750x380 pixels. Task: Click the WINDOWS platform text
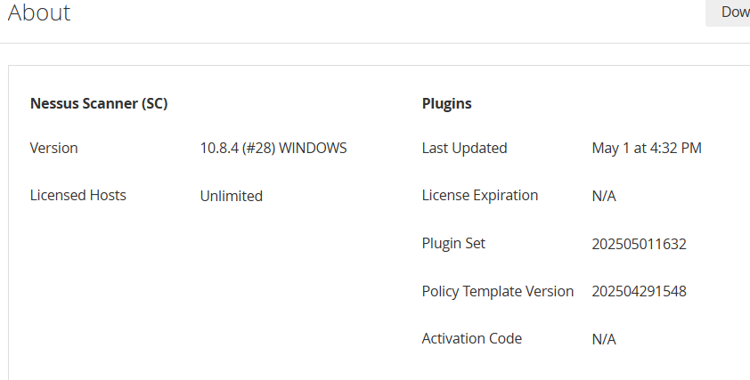[x=313, y=148]
